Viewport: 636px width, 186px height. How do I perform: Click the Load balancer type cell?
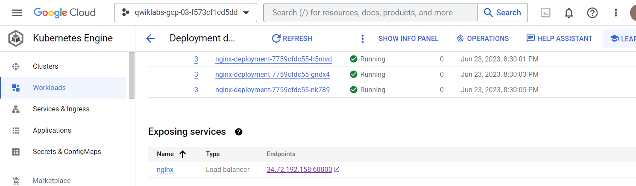click(228, 169)
